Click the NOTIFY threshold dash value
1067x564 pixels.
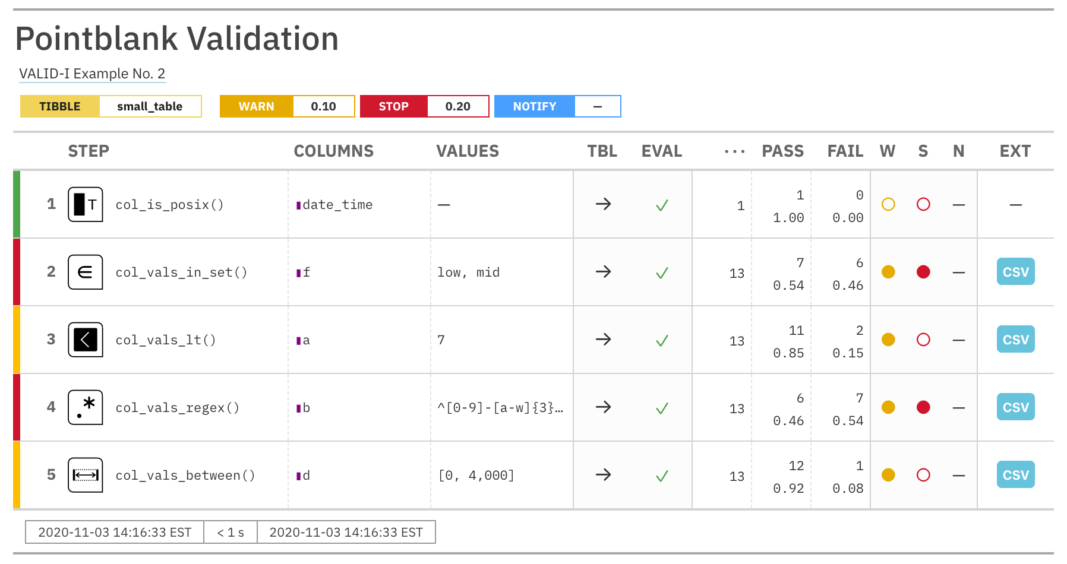pyautogui.click(x=598, y=107)
